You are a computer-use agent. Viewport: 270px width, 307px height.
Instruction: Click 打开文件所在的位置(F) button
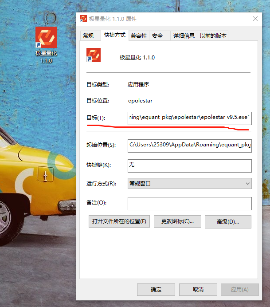(x=119, y=221)
